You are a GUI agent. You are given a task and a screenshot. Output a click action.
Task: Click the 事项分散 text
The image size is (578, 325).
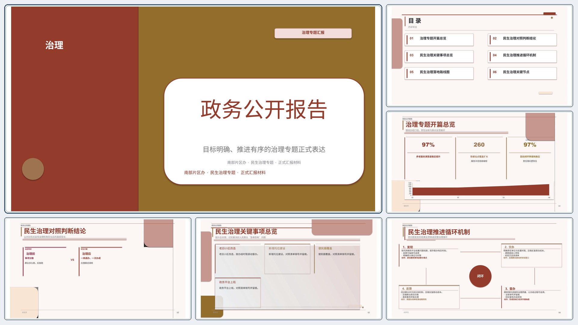30,258
